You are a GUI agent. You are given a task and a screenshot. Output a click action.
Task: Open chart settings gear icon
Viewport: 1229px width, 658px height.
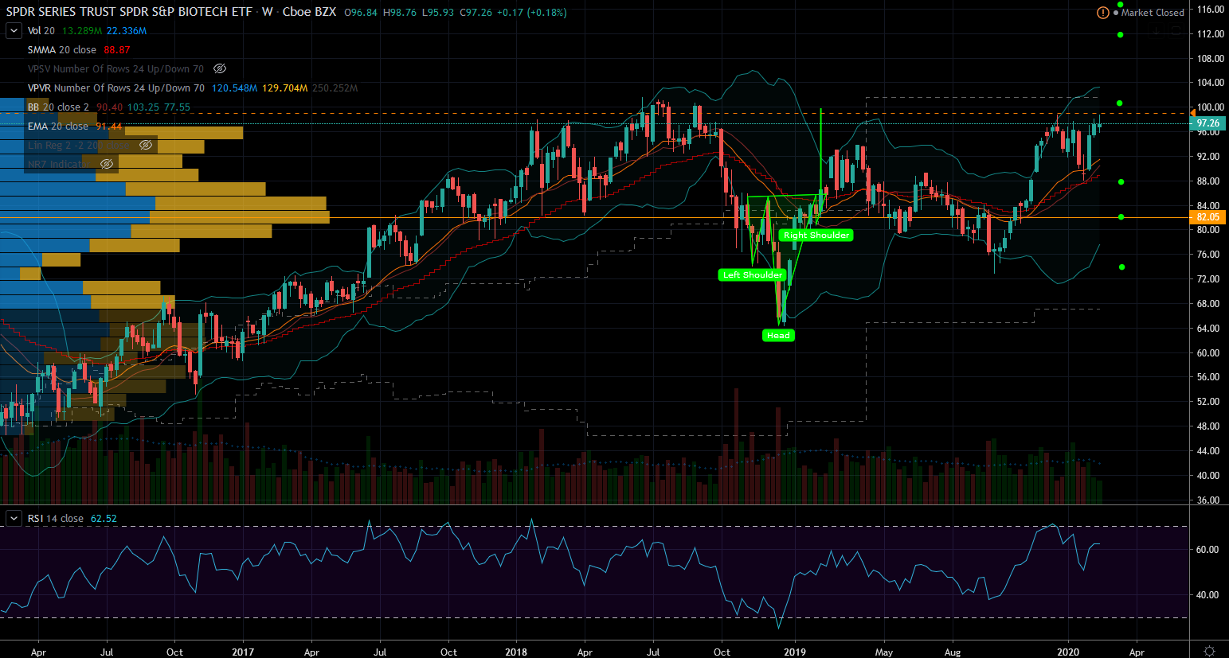click(x=1209, y=651)
